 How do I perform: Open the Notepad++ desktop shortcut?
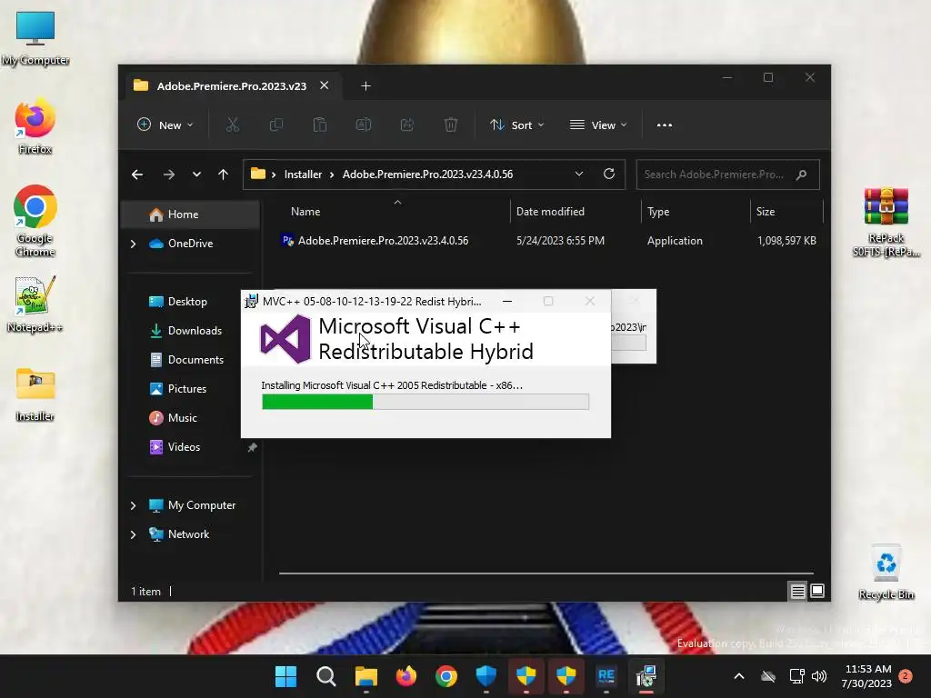click(35, 304)
